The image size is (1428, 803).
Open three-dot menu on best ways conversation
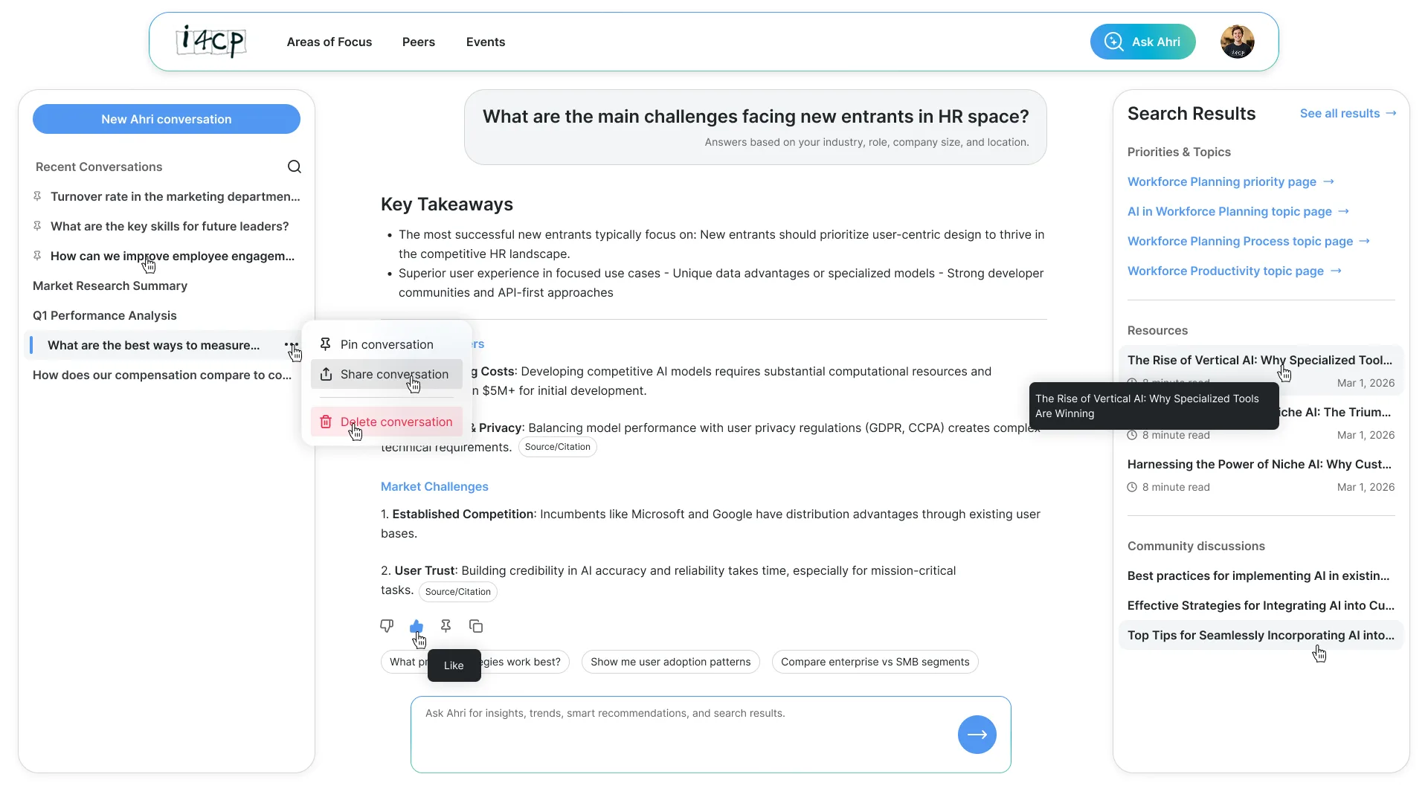coord(291,345)
